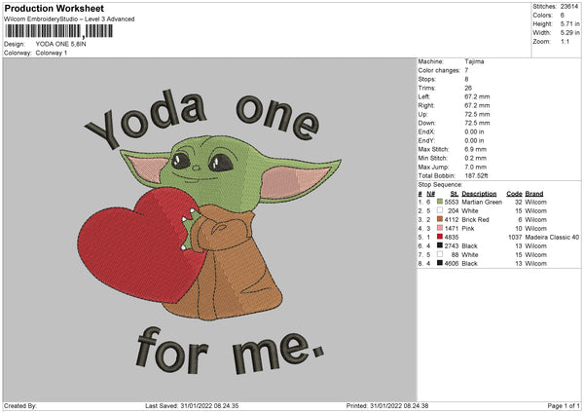Click the Stitches value "23614"
The width and height of the screenshot is (584, 413).
[x=569, y=7]
